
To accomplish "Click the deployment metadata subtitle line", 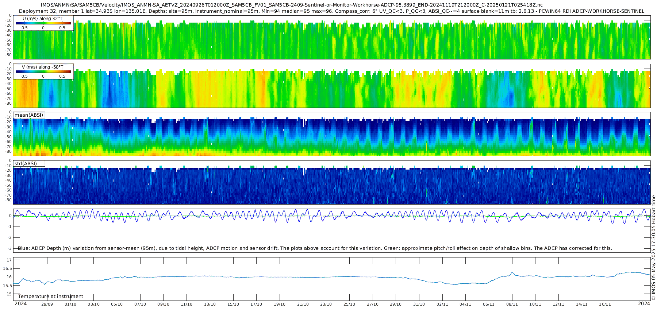I will pyautogui.click(x=331, y=11).
